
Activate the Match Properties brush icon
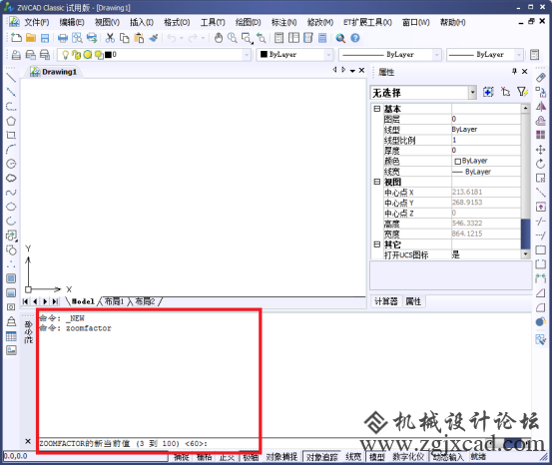pyautogui.click(x=153, y=38)
